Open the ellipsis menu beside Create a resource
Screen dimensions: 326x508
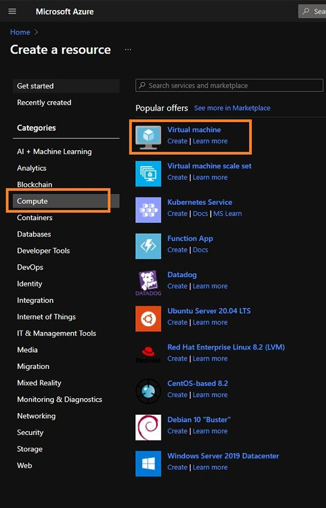pos(128,50)
